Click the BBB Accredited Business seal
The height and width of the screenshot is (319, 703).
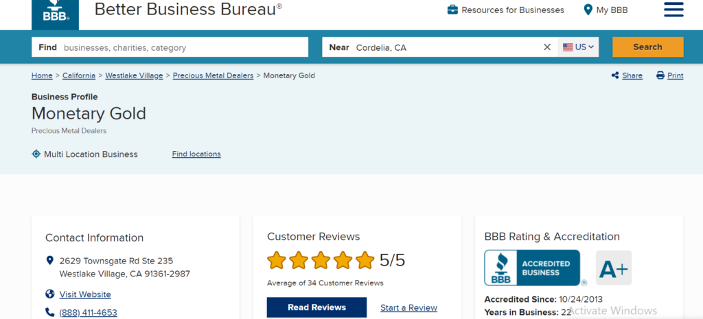tap(532, 268)
